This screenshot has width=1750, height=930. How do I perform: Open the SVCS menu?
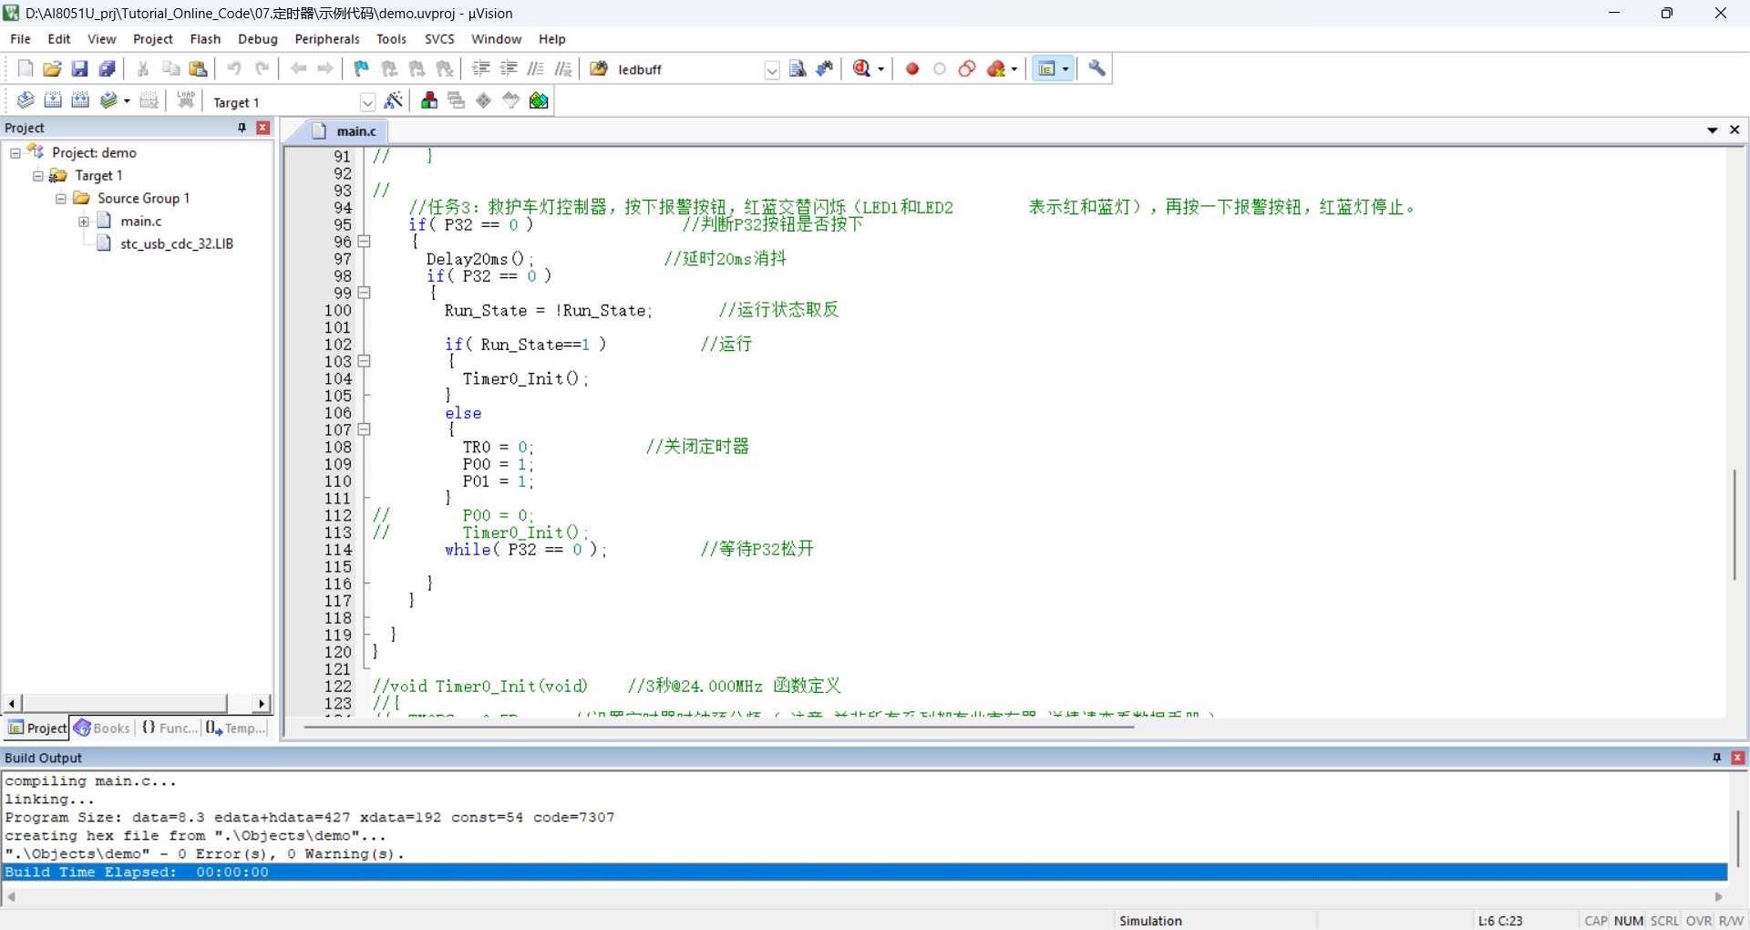[x=439, y=39]
